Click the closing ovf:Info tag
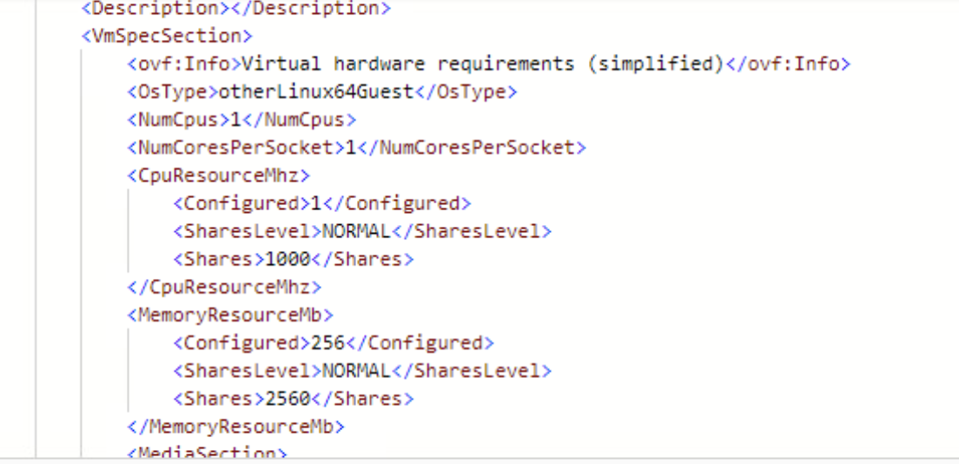Screen dimensions: 959x464 [787, 63]
